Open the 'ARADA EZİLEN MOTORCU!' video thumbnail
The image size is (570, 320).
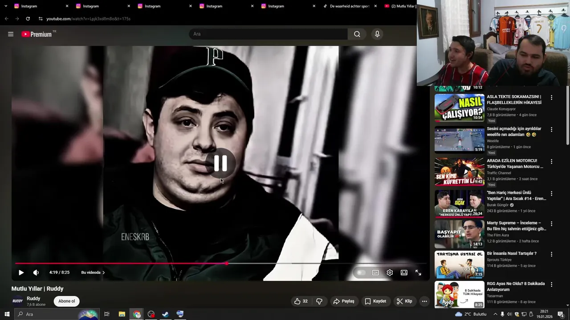[459, 172]
